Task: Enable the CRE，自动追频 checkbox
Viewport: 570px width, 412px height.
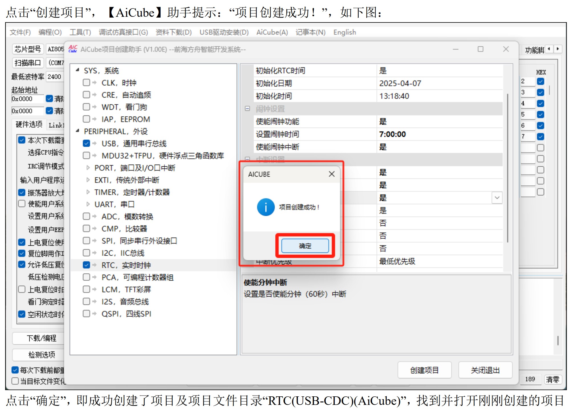Action: [86, 94]
